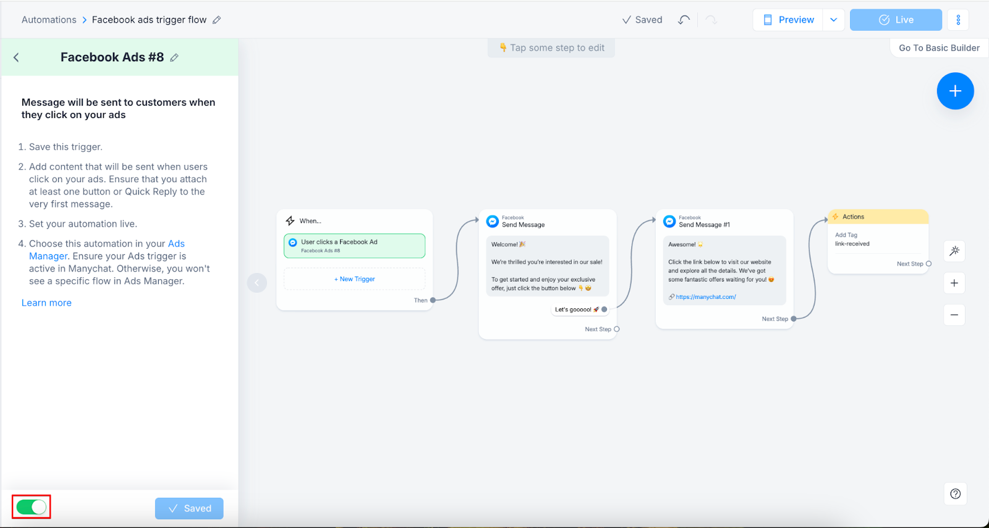989x528 pixels.
Task: Expand the Preview dropdown arrow
Action: pyautogui.click(x=833, y=20)
